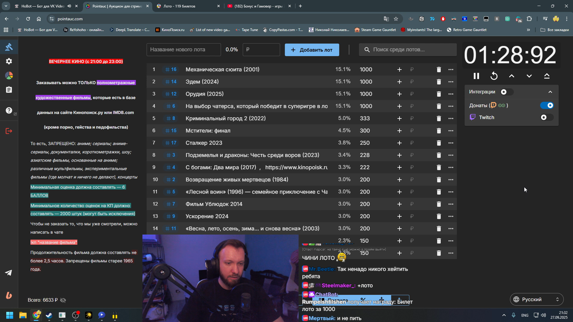Open more options for Механическая сюита lot
The image size is (573, 322).
point(451,70)
